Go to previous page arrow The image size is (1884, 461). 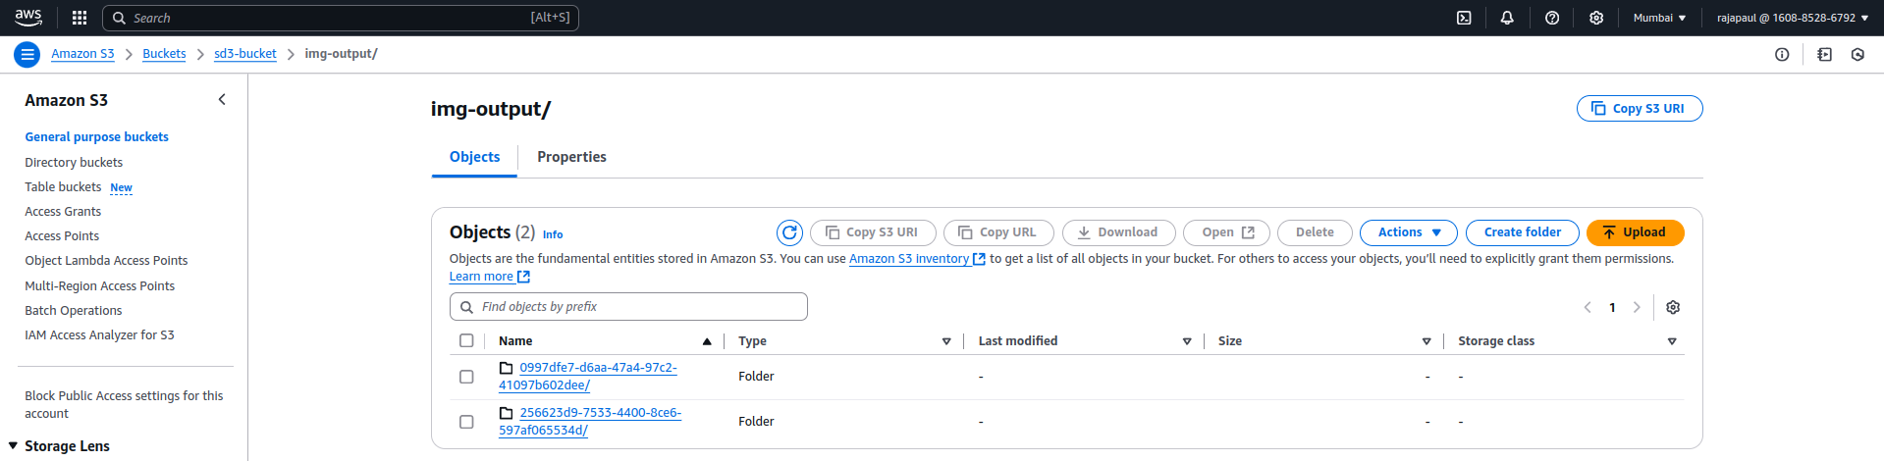click(1588, 307)
